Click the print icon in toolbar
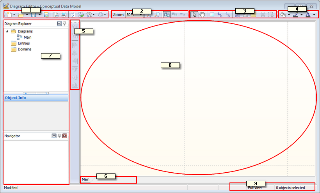 coord(63,14)
